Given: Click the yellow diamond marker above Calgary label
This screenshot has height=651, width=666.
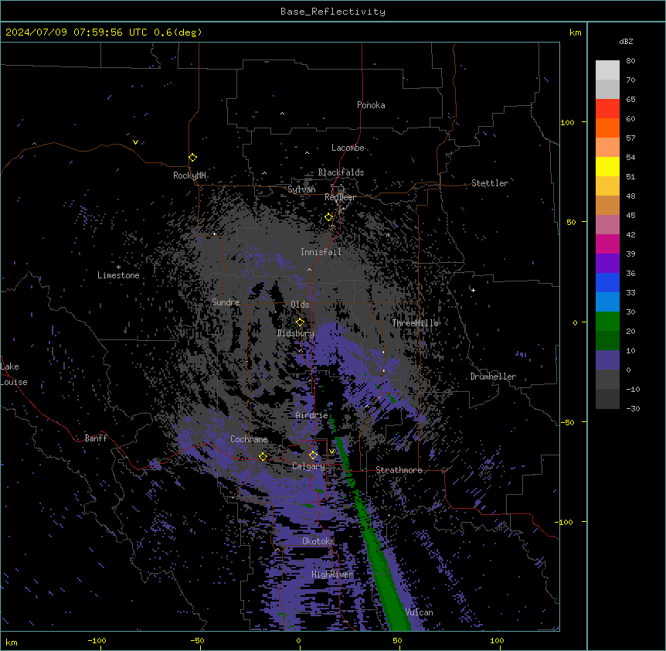Looking at the screenshot, I should [x=313, y=455].
